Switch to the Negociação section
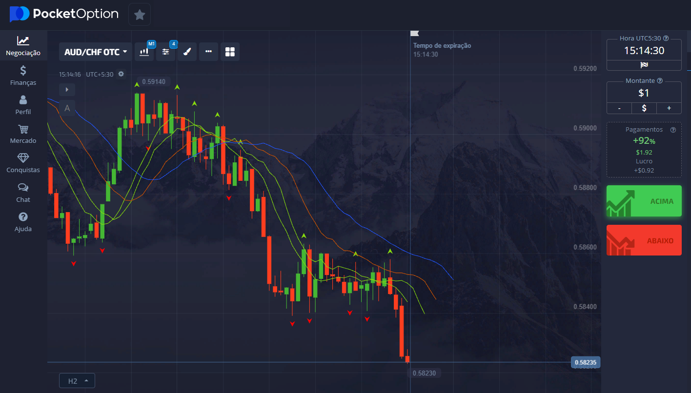Screen dimensions: 691x393 23,45
